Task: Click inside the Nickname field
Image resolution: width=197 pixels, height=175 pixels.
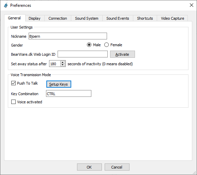Action: [x=68, y=36]
